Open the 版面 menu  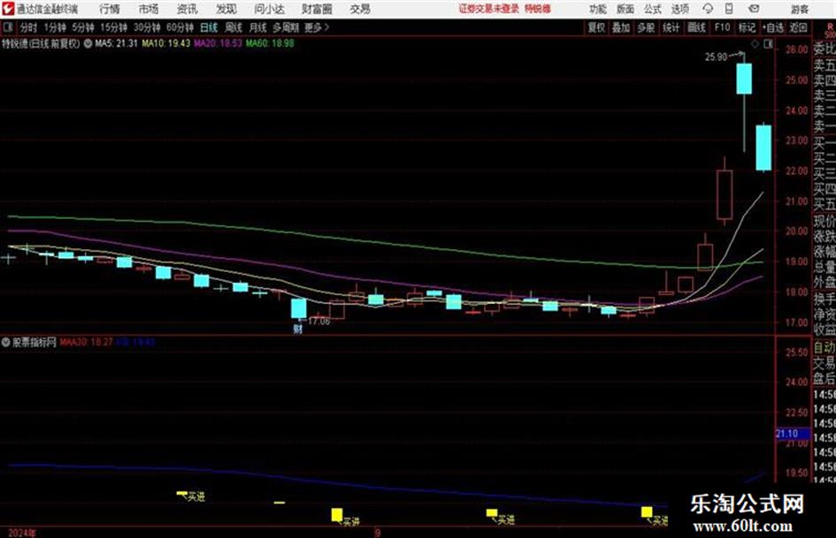click(625, 9)
